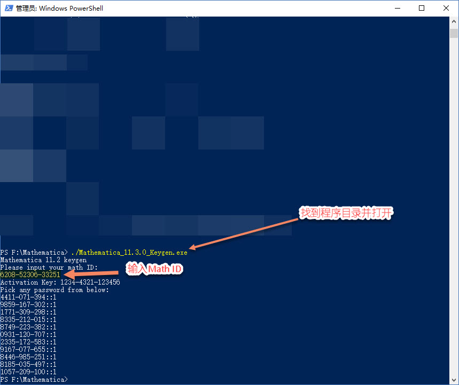Close the Windows PowerShell window
This screenshot has width=459, height=385.
(446, 8)
